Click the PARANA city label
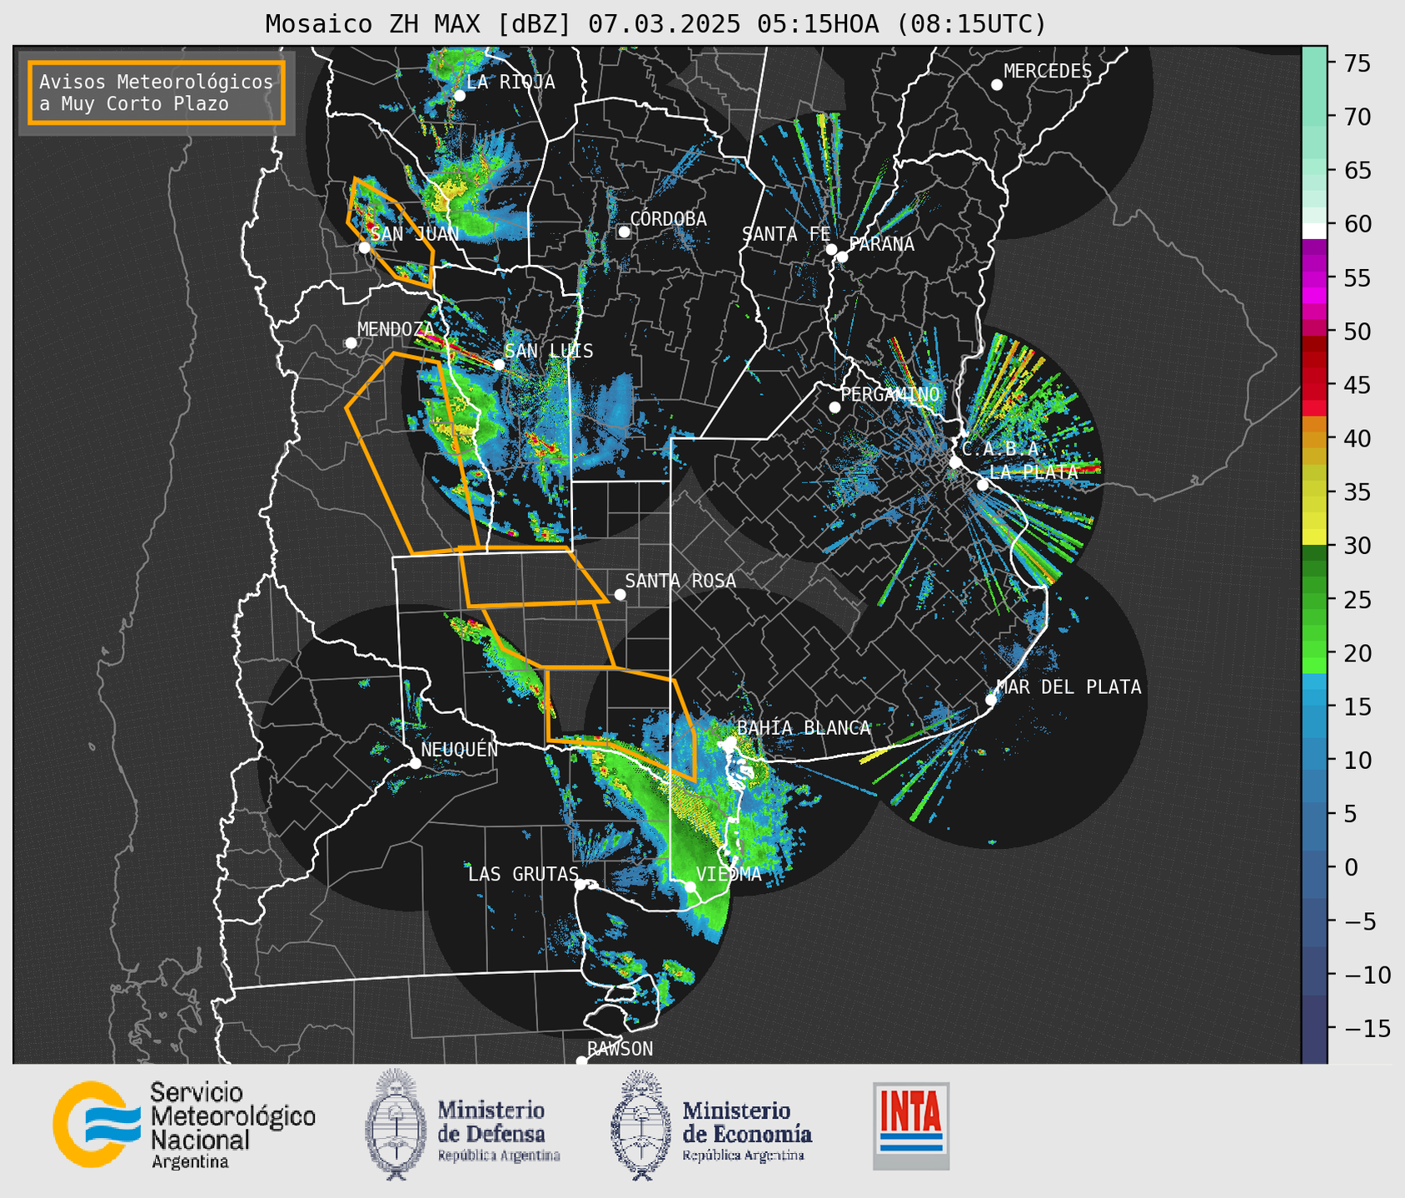This screenshot has height=1198, width=1405. point(881,244)
